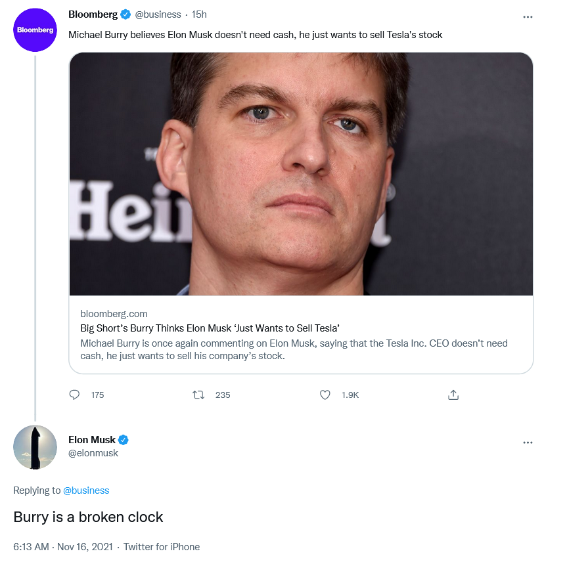The image size is (567, 564).
Task: Click the reply icon on Bloomberg tweet
Action: coord(74,395)
